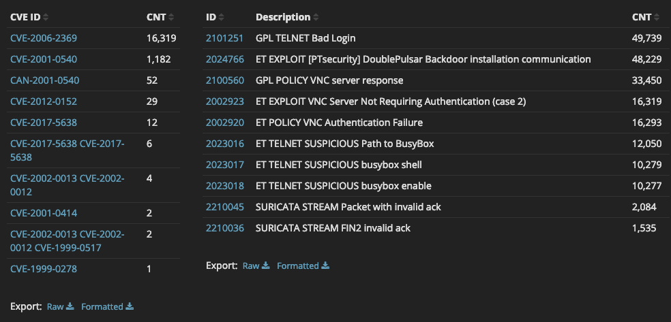Click count 1,535 in signature table
The width and height of the screenshot is (671, 322).
[644, 228]
